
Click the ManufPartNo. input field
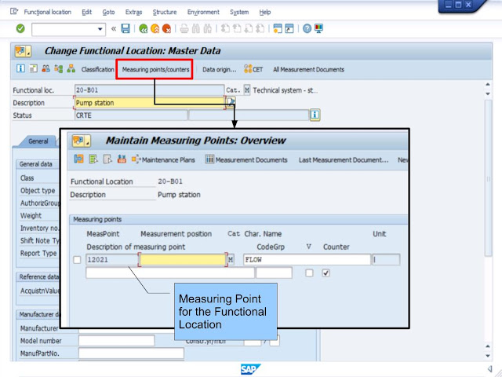[131, 353]
